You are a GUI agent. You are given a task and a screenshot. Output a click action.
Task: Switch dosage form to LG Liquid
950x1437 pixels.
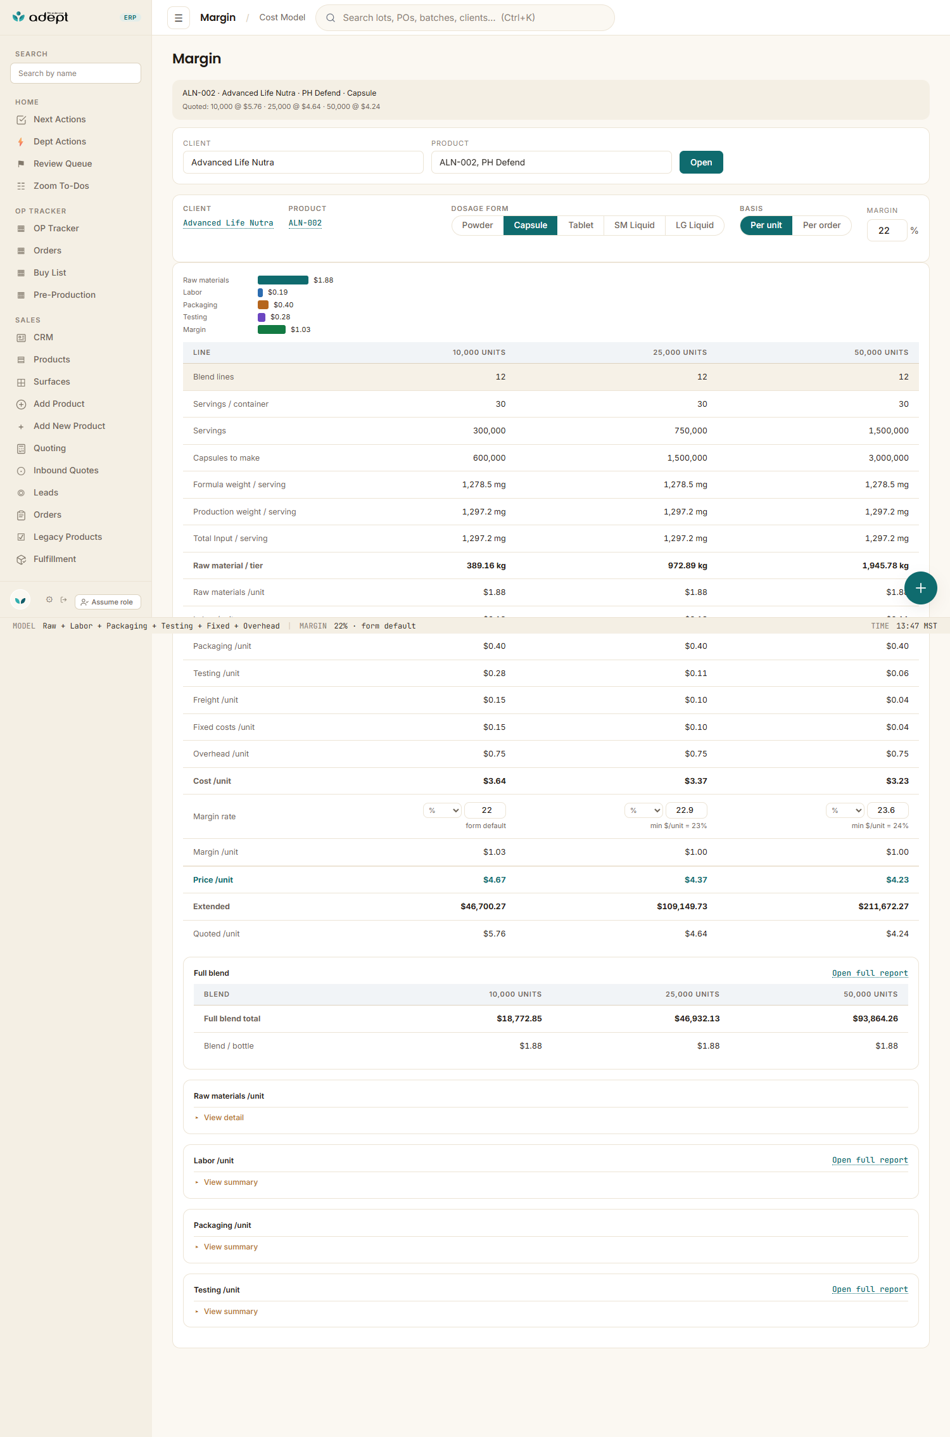pyautogui.click(x=695, y=226)
